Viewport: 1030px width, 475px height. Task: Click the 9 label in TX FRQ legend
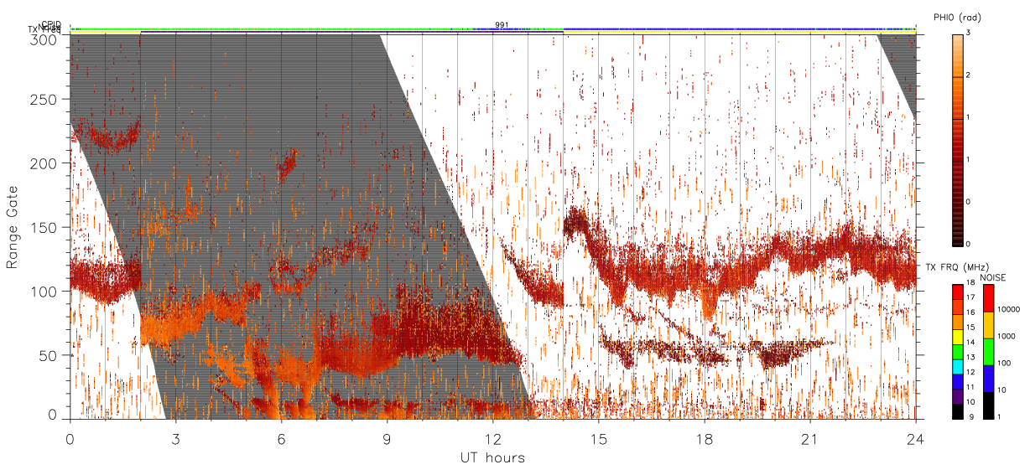[970, 416]
